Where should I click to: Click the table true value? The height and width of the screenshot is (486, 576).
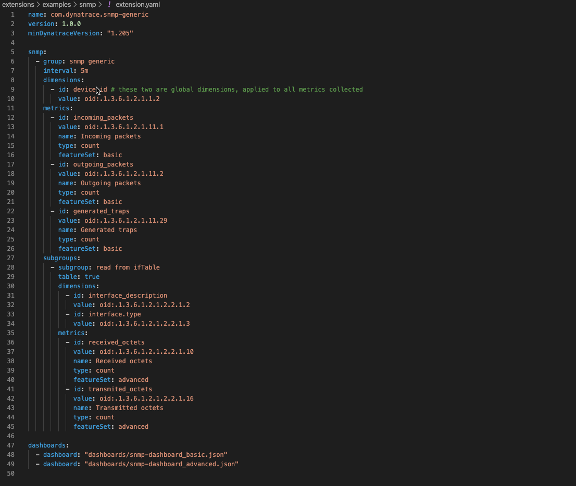(x=92, y=277)
